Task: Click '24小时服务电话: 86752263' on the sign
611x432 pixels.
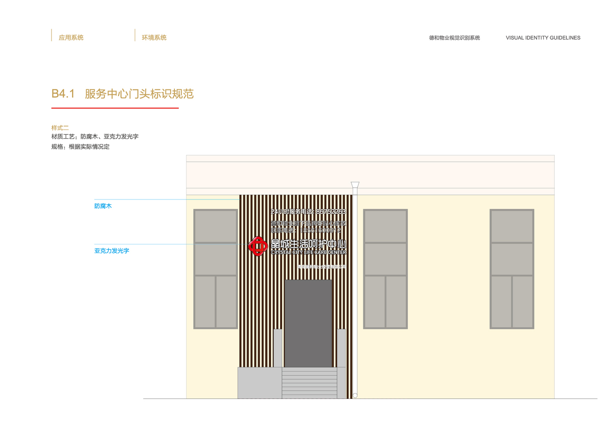Action: coord(308,212)
